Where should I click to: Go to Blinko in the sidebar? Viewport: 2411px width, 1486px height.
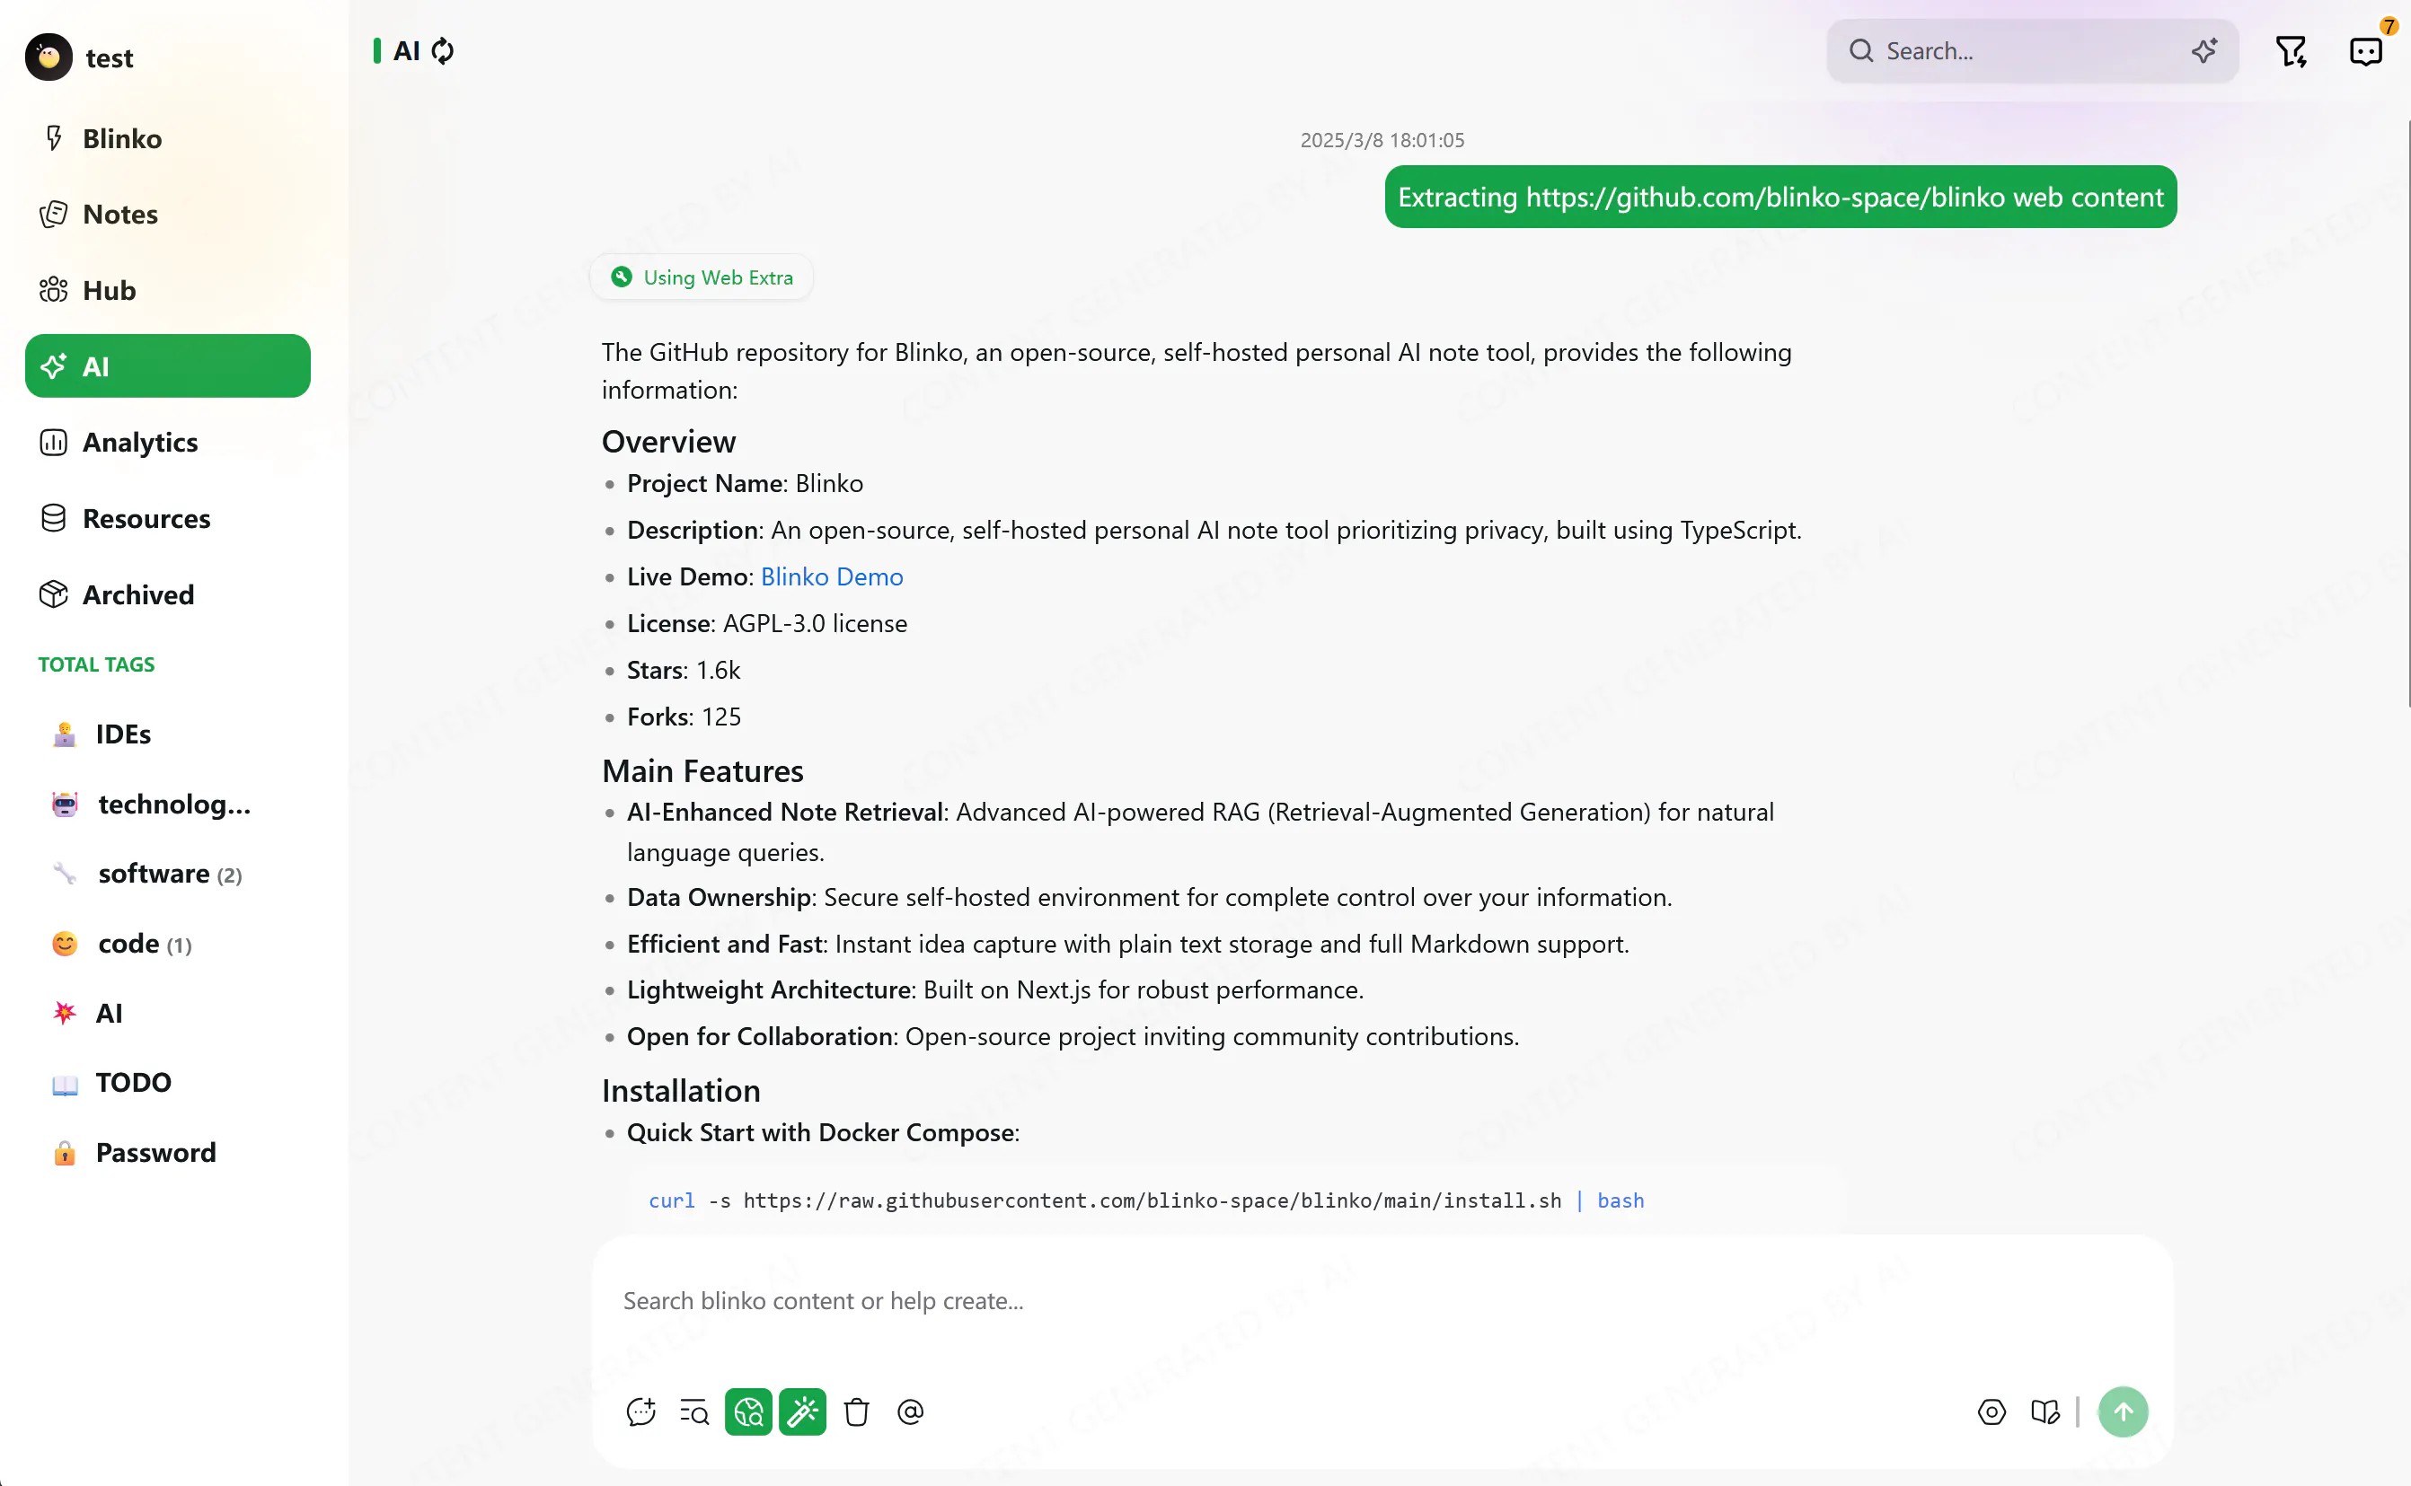pyautogui.click(x=168, y=138)
